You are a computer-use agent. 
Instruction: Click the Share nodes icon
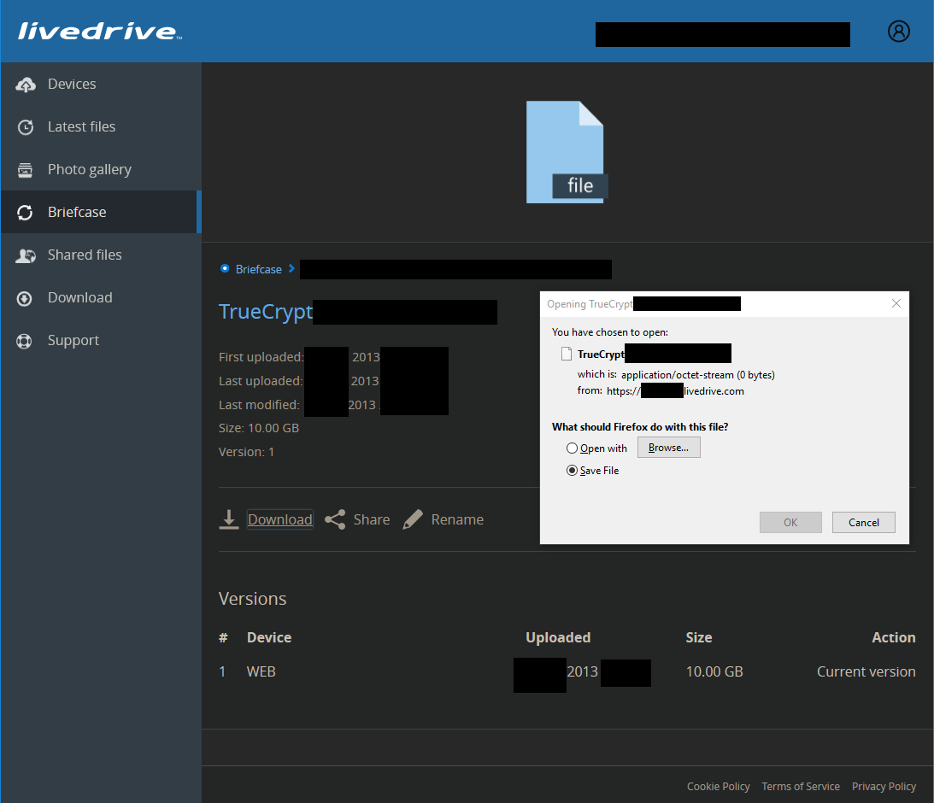tap(335, 519)
